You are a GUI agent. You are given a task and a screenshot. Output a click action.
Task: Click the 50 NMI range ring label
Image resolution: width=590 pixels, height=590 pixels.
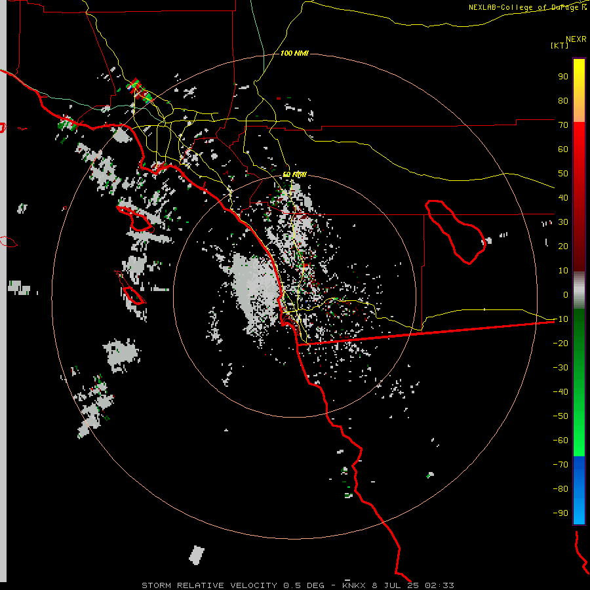point(294,174)
